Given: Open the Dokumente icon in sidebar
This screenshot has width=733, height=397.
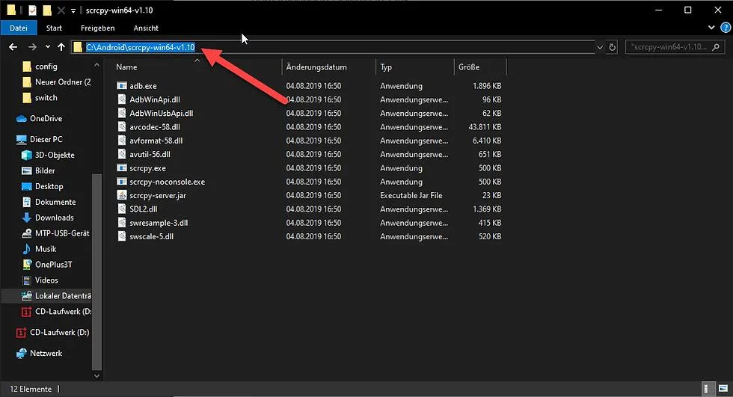Looking at the screenshot, I should 27,202.
